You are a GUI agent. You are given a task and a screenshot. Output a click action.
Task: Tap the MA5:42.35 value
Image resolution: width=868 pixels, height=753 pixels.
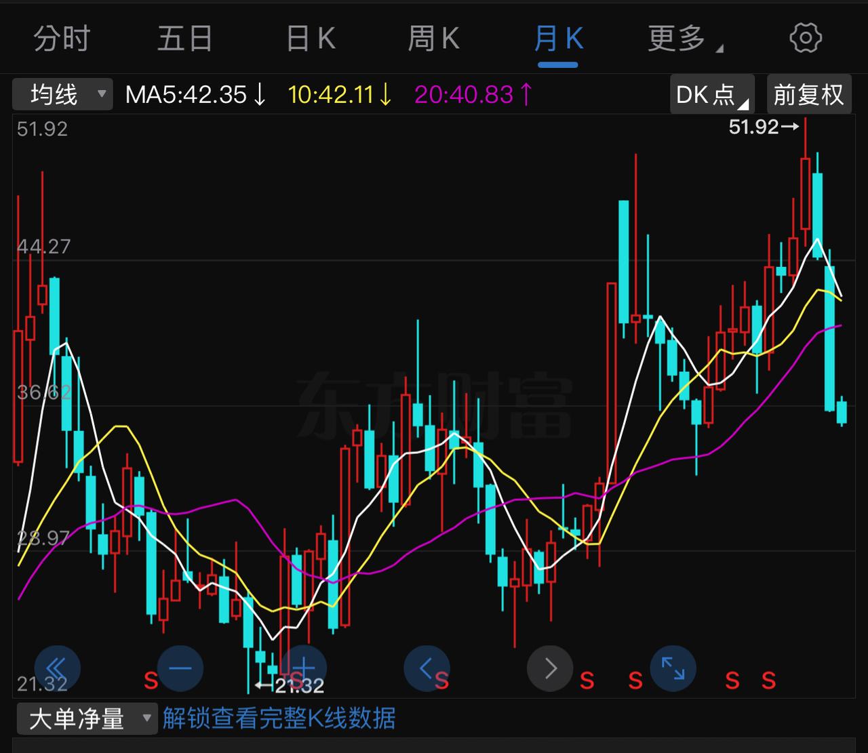tap(196, 94)
